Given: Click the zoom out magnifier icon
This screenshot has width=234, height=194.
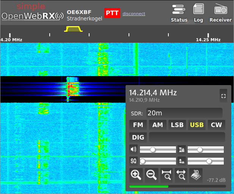Looking at the screenshot, I should coord(151,175).
